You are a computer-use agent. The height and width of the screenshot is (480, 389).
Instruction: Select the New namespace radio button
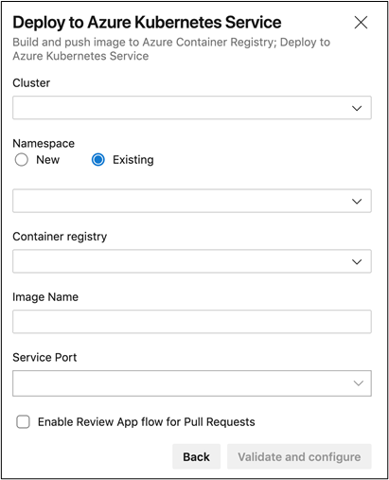[22, 160]
